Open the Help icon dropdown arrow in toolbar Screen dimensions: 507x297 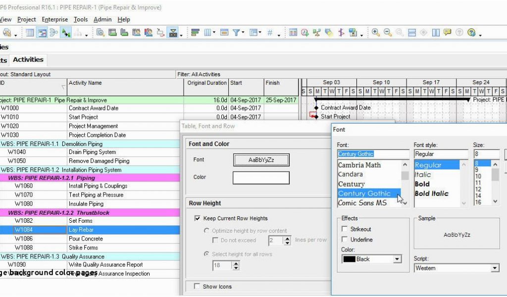(480, 35)
